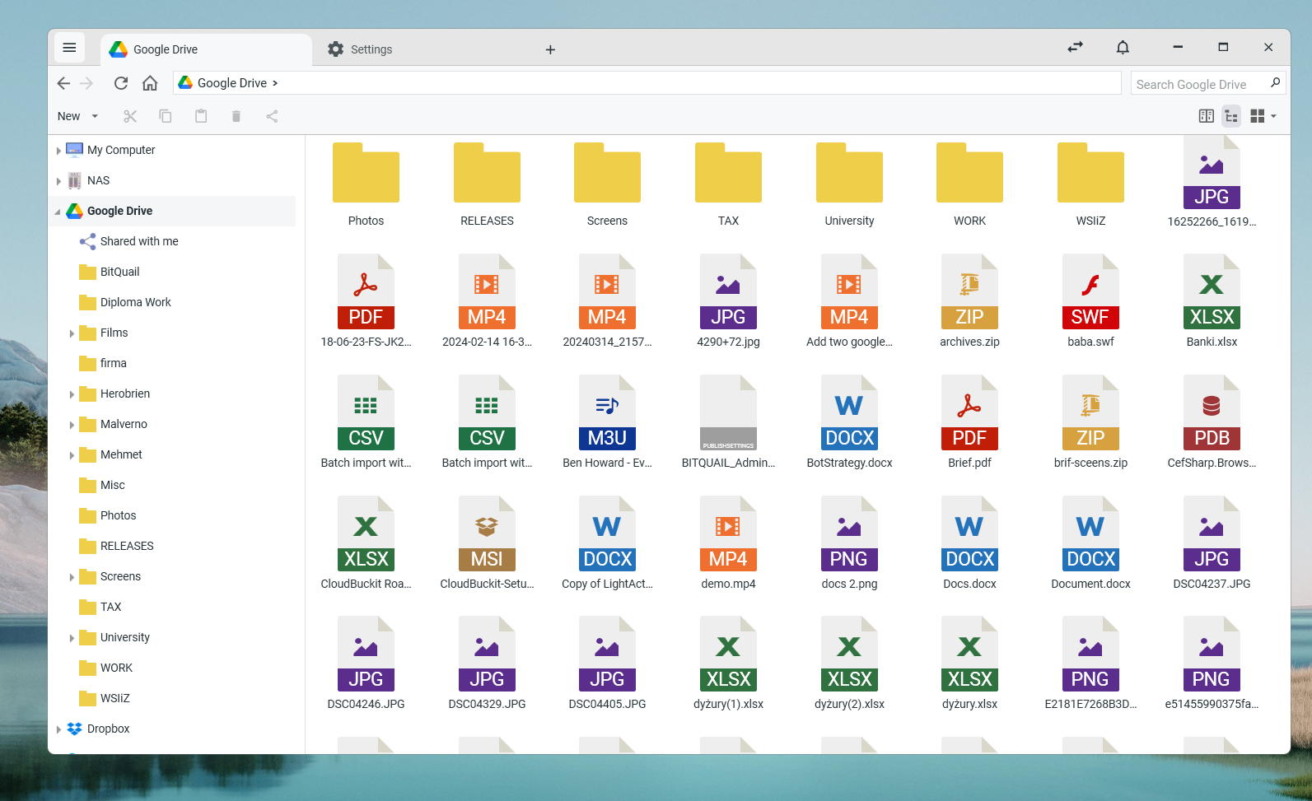This screenshot has height=801, width=1312.
Task: Click the Share icon in toolbar
Action: click(272, 116)
